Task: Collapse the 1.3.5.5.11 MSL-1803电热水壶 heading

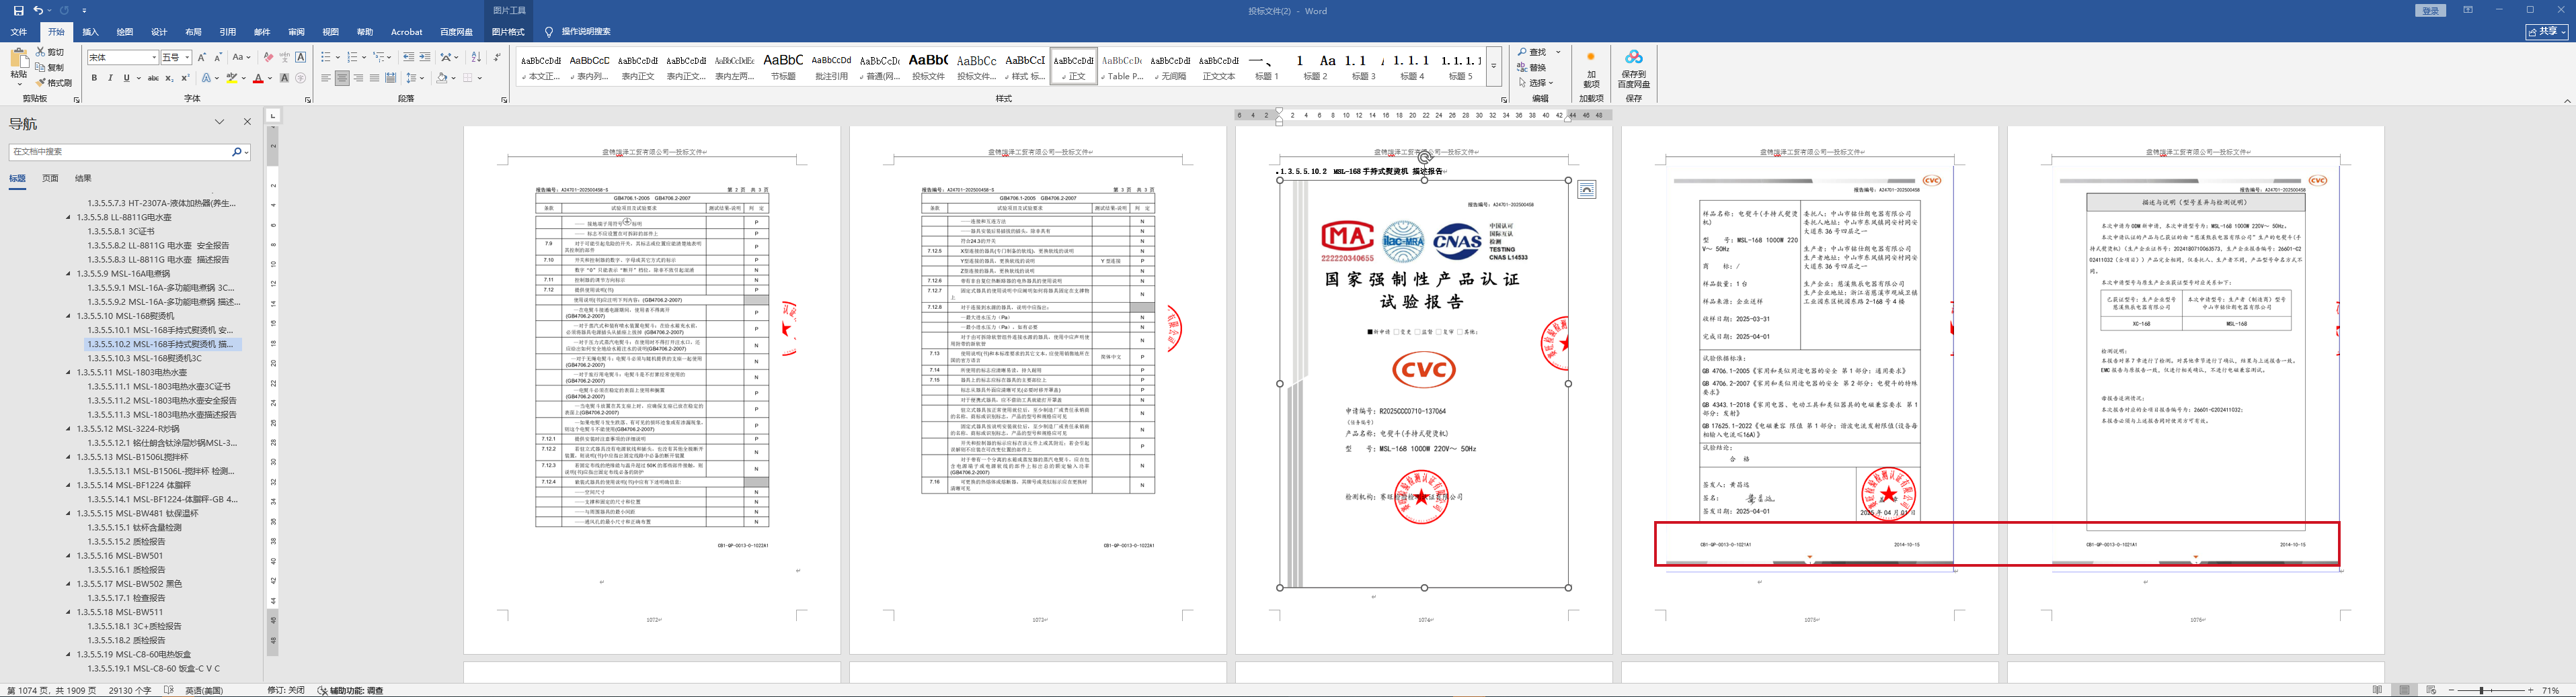Action: click(69, 373)
